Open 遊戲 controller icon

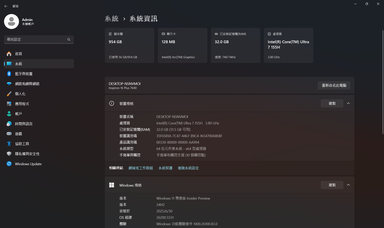click(x=9, y=134)
